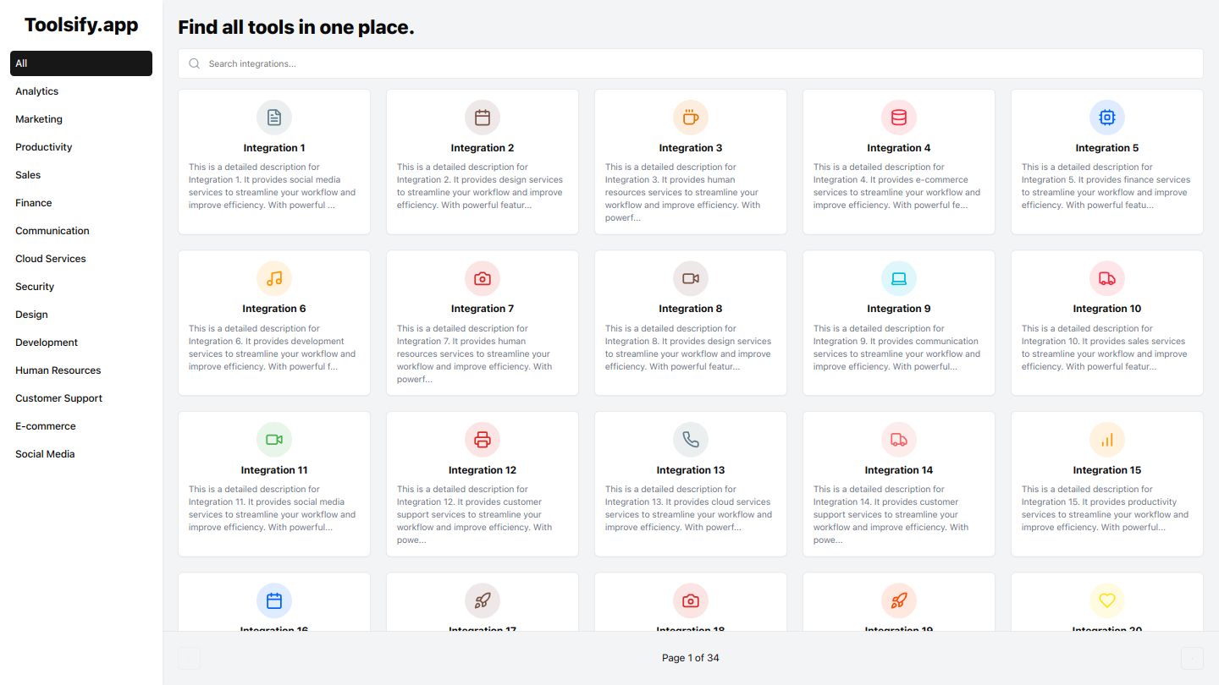Viewport: 1219px width, 685px height.
Task: Open the Integration 8 card title
Action: [691, 309]
